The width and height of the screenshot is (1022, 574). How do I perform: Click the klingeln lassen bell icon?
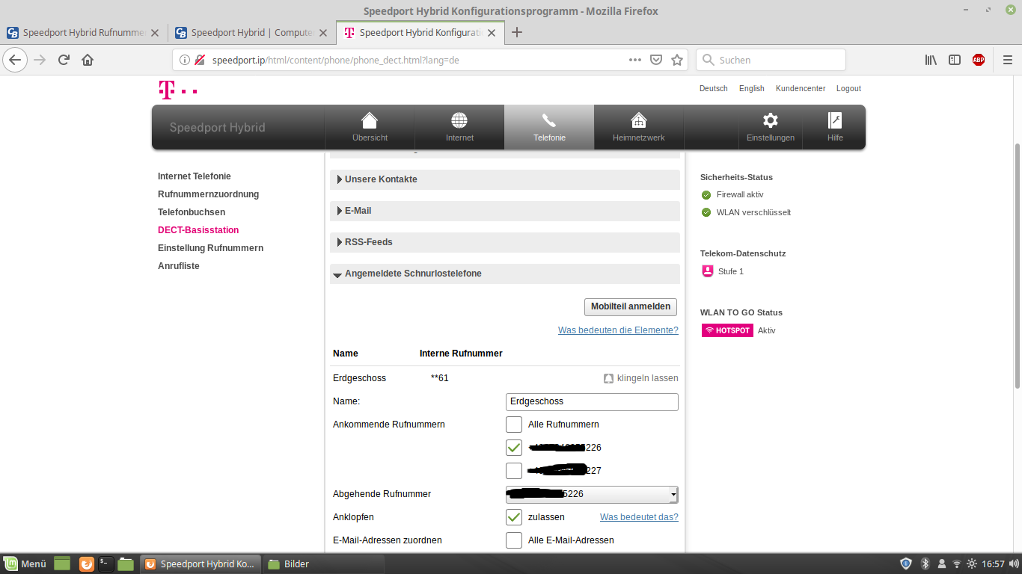(x=608, y=378)
